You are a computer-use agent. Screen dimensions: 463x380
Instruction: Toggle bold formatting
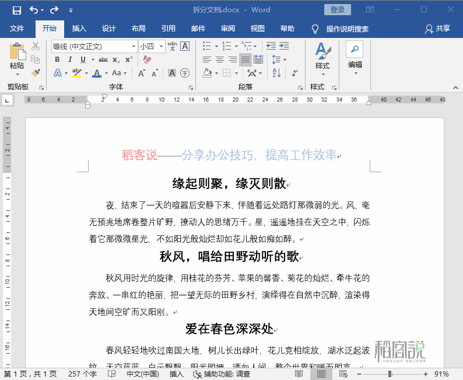pos(57,60)
